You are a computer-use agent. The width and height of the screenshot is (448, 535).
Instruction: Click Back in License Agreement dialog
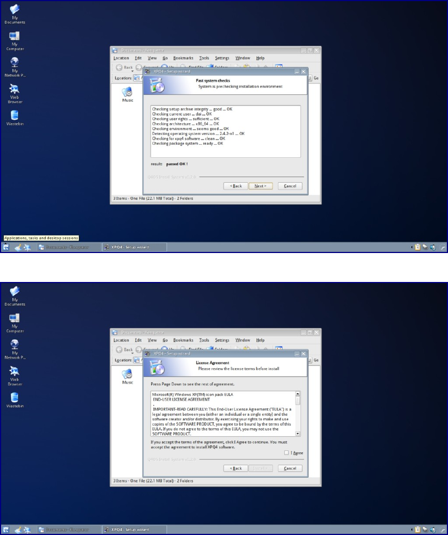click(x=236, y=468)
